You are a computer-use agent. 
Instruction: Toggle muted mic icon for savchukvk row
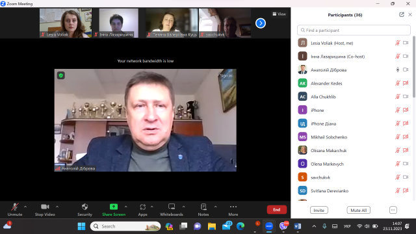point(397,177)
